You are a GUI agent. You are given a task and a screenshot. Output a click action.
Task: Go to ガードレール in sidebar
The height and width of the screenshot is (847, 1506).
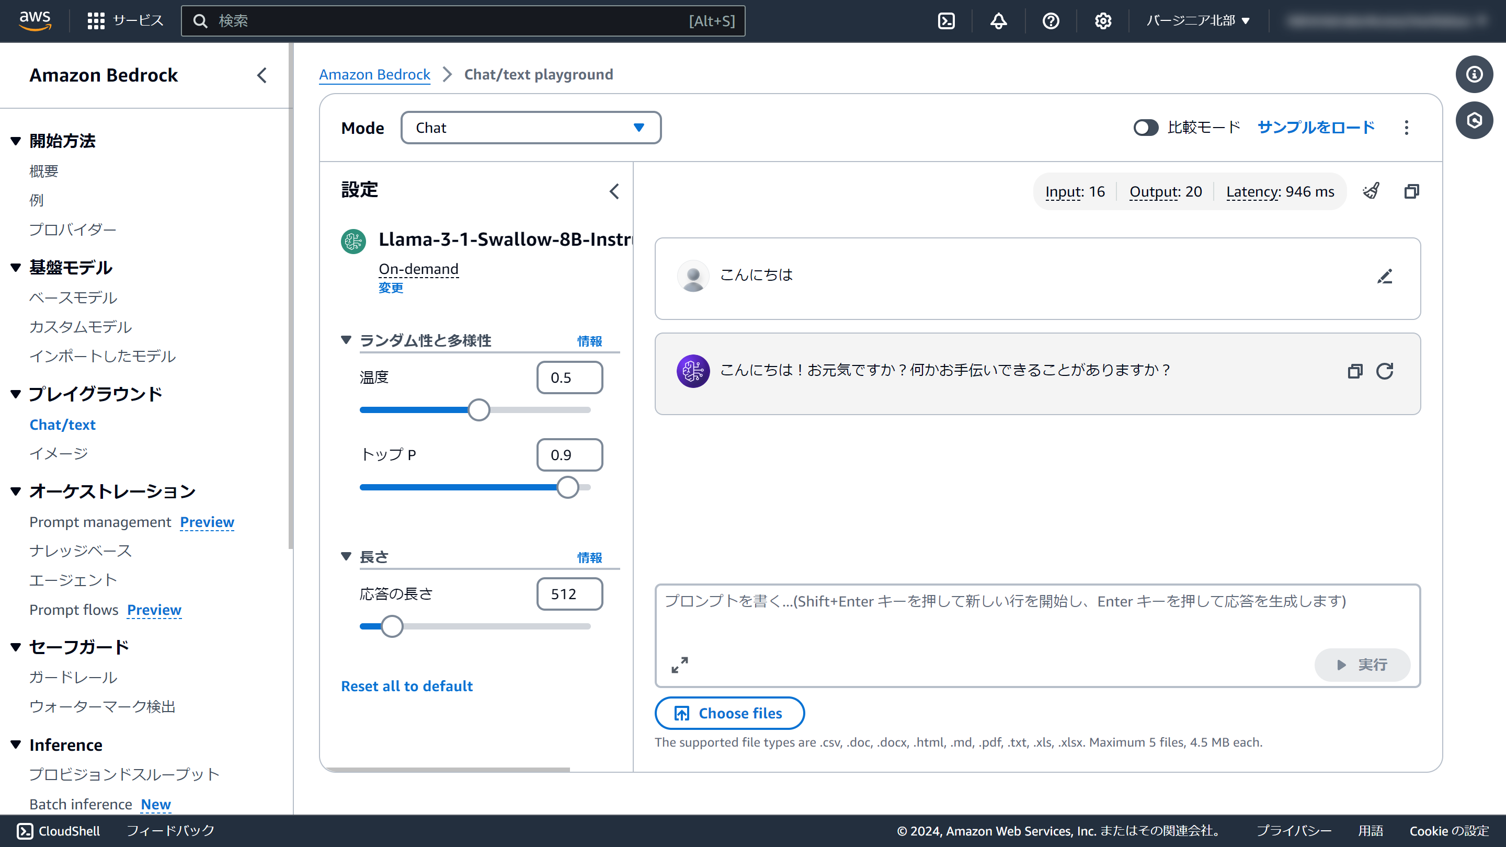point(73,678)
